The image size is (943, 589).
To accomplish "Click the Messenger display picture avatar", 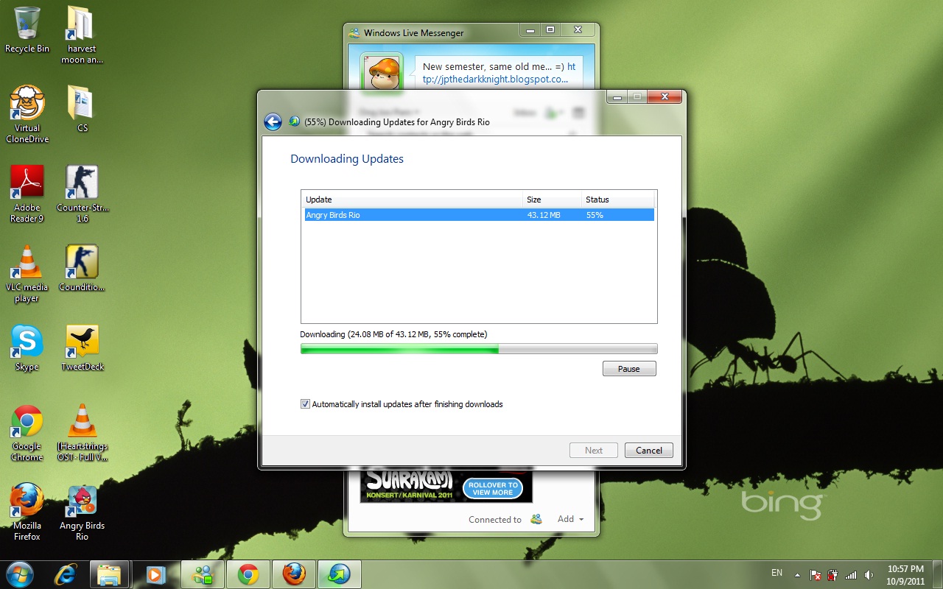I will (381, 73).
